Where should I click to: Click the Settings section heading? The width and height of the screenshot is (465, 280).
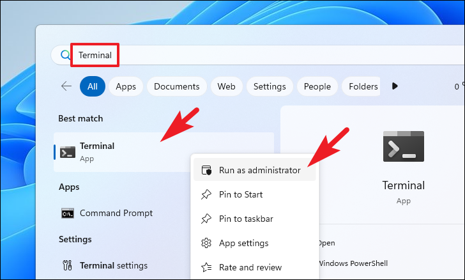(75, 239)
